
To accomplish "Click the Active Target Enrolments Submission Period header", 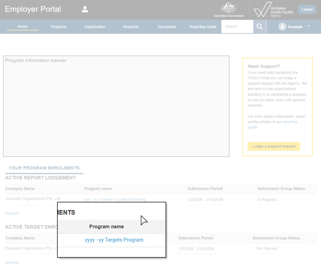I will 196,238.
